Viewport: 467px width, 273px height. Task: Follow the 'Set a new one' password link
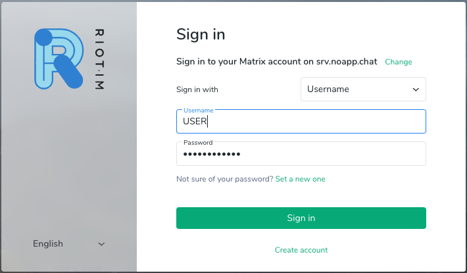[300, 179]
